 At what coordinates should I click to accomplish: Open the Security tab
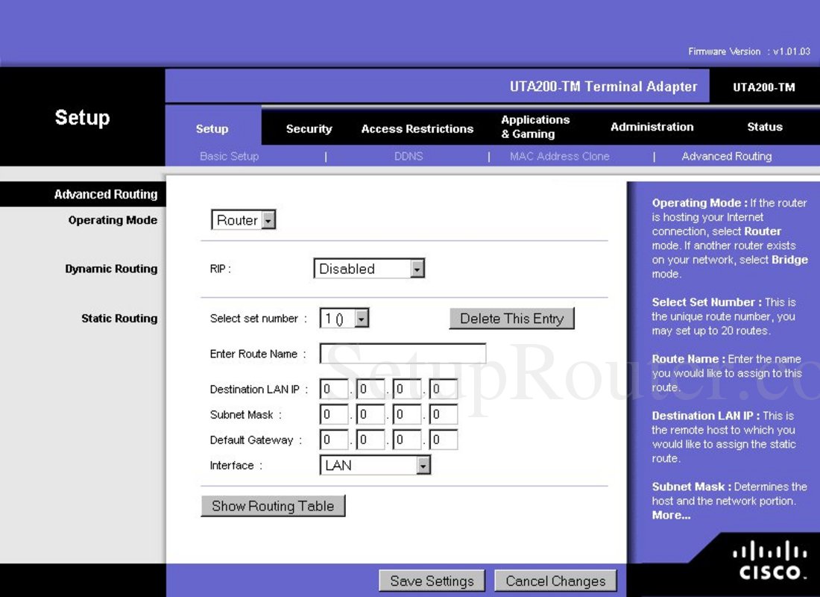tap(309, 129)
